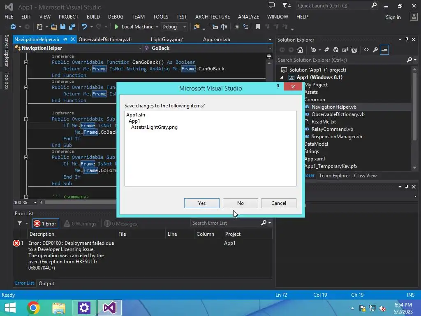
Task: Select RelayCommand.vb in Solution Explorer
Action: click(x=332, y=129)
